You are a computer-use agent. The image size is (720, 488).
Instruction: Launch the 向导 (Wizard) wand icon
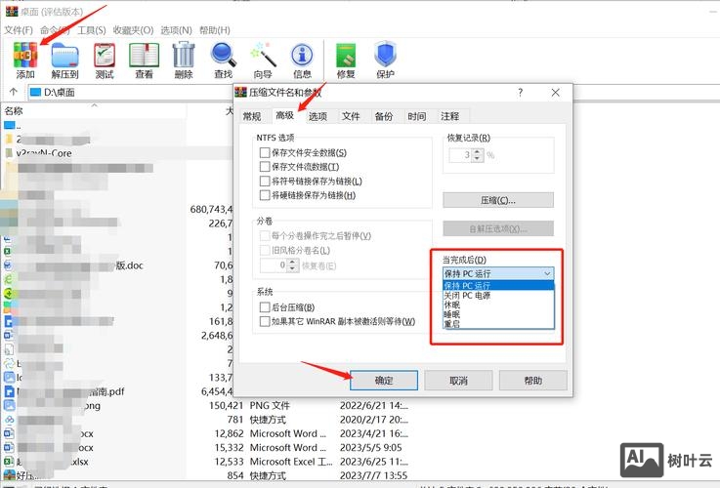(x=263, y=61)
